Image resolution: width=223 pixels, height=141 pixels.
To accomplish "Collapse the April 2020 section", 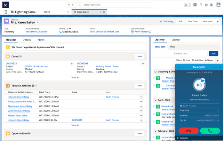I will click(x=155, y=100).
